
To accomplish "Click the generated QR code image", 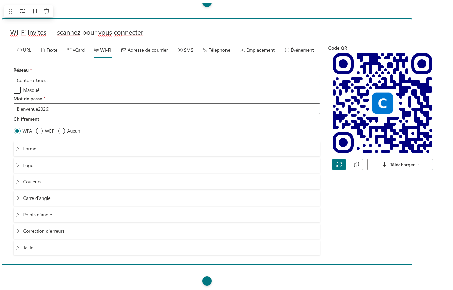I will coord(382,103).
